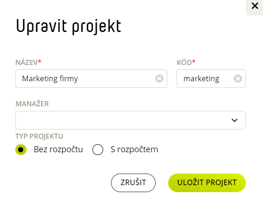Select the S rozpočtem radio button
Image resolution: width=263 pixels, height=200 pixels.
98,149
